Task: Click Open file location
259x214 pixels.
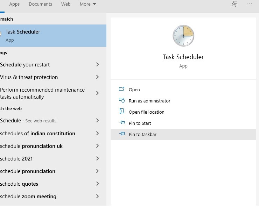Action: pos(147,112)
